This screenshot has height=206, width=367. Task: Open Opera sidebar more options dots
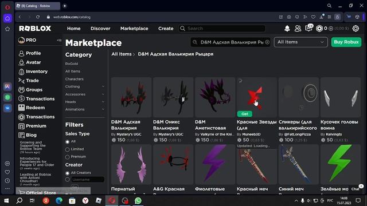(x=7, y=188)
